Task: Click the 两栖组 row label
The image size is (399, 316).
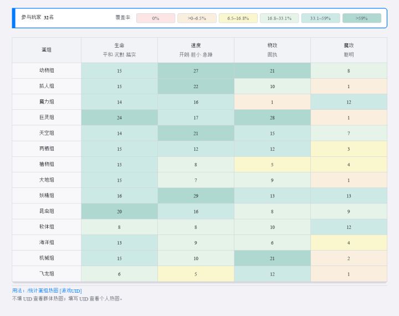Action: click(x=47, y=149)
